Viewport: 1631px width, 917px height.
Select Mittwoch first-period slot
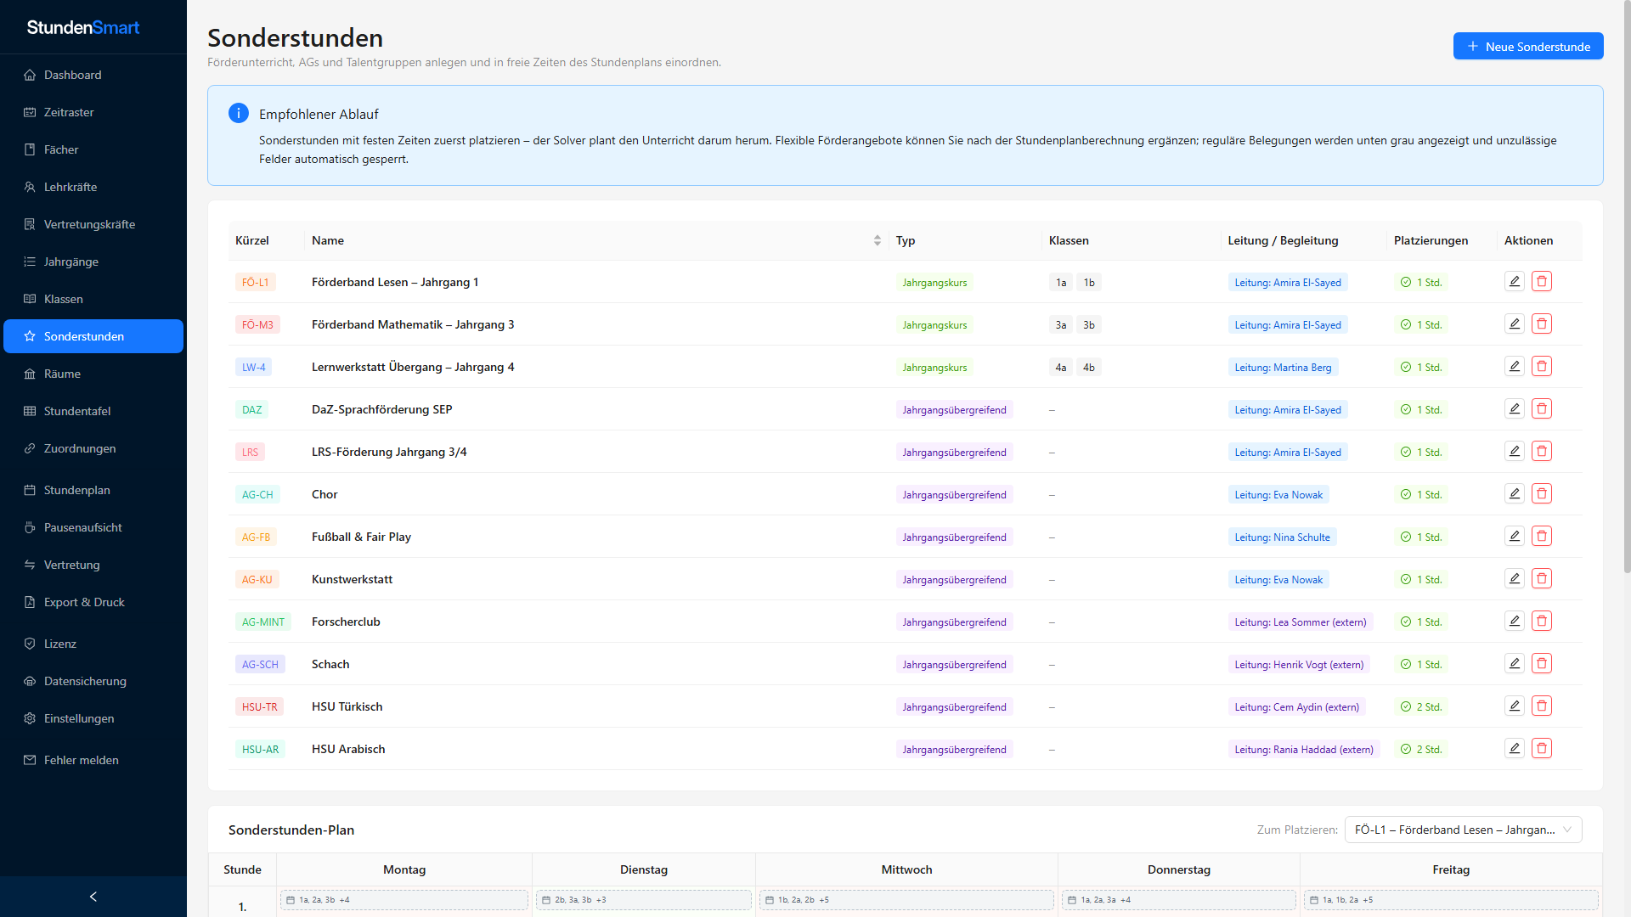pos(906,900)
